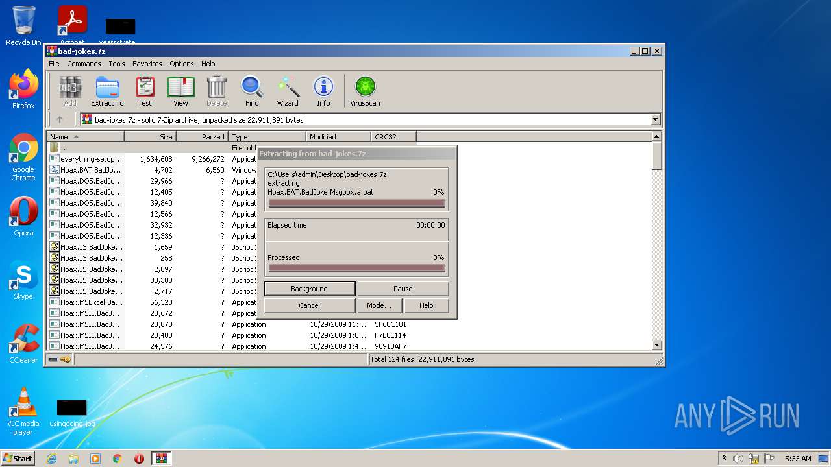The height and width of the screenshot is (467, 831).
Task: Launch the Wizard wand icon
Action: 288,91
